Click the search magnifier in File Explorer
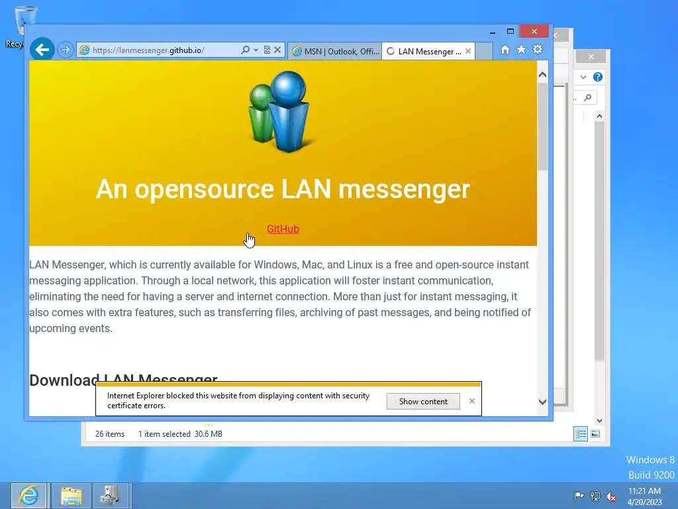 coord(588,98)
